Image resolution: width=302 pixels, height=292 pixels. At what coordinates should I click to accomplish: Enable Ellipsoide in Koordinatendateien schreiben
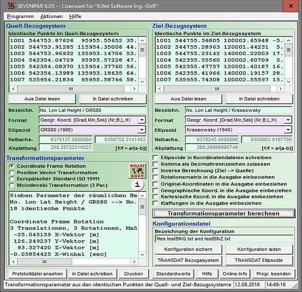pyautogui.click(x=155, y=158)
